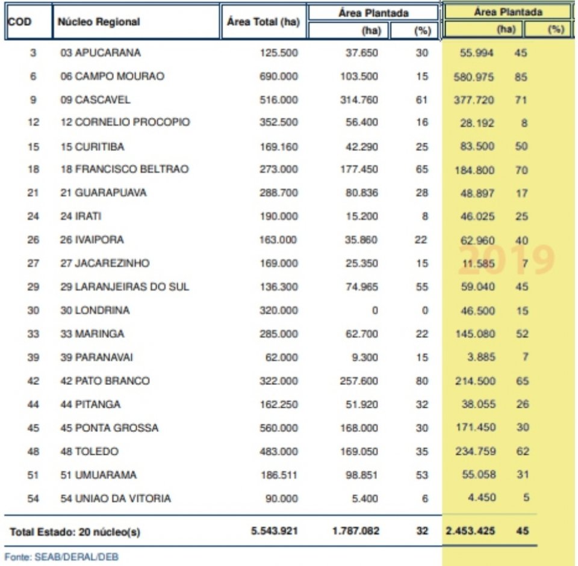Select Cornelio Procopio's planted area 56.400
Screen dimensions: 578x566
point(362,122)
